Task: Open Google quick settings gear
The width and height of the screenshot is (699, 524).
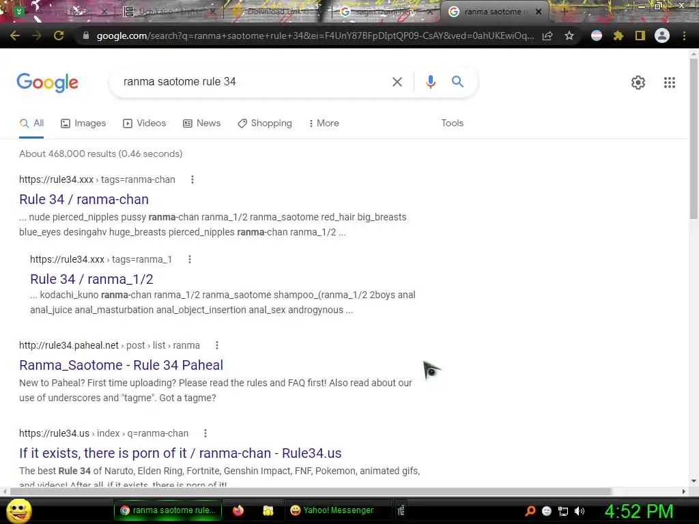Action: (638, 83)
